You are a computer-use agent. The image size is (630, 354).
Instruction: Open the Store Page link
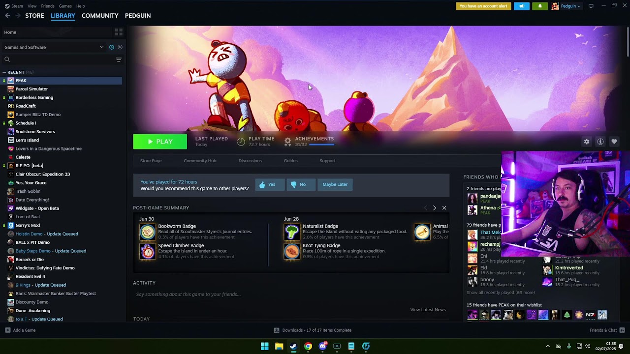(x=151, y=161)
